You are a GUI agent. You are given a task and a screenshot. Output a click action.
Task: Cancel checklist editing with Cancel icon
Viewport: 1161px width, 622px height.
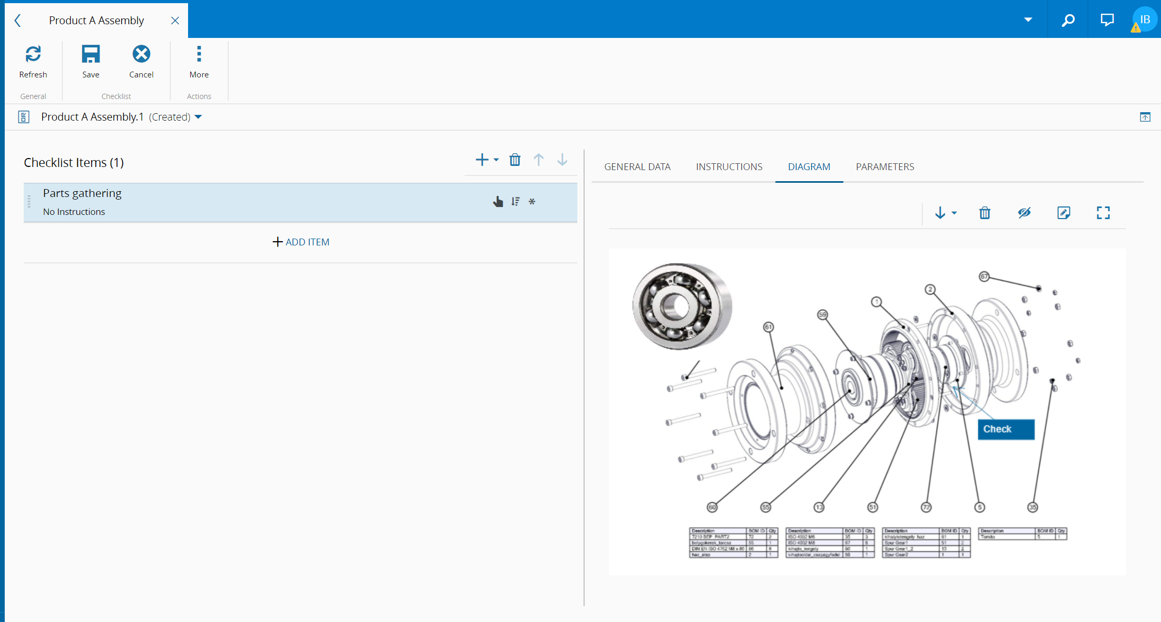(x=141, y=54)
